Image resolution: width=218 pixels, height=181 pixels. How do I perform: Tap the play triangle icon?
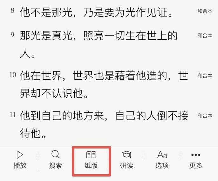tap(20, 155)
